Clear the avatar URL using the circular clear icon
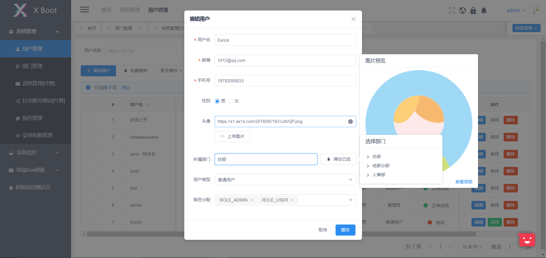 point(350,121)
